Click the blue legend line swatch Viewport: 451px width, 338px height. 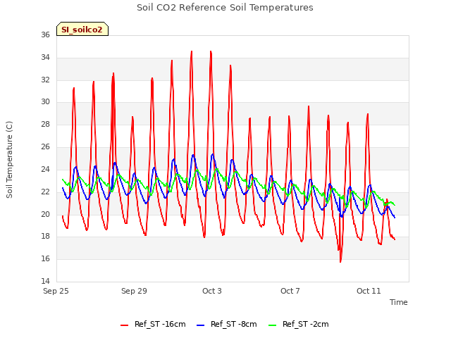pyautogui.click(x=200, y=325)
